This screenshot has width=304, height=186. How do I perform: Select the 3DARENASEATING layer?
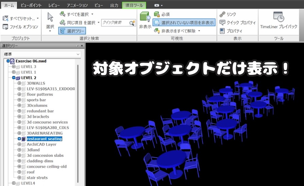click(x=45, y=133)
